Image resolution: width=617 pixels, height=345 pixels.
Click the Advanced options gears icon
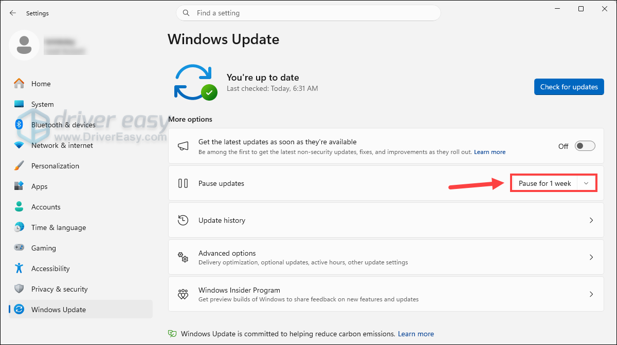tap(183, 257)
